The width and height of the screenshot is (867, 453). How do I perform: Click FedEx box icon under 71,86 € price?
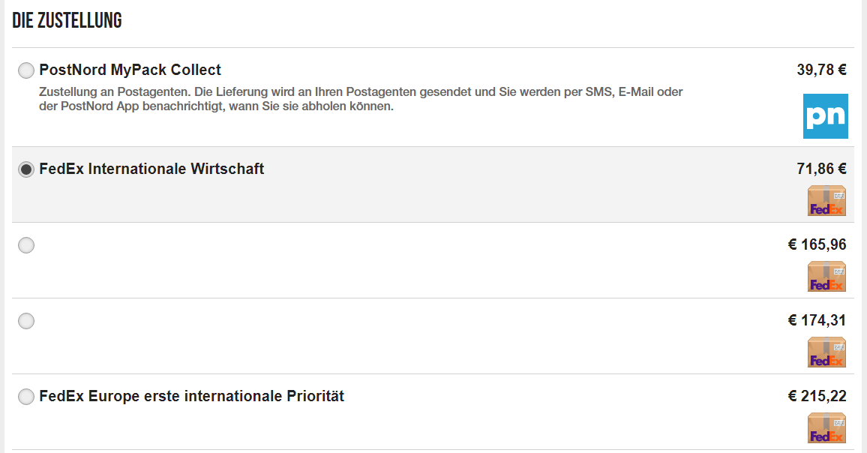pos(826,200)
